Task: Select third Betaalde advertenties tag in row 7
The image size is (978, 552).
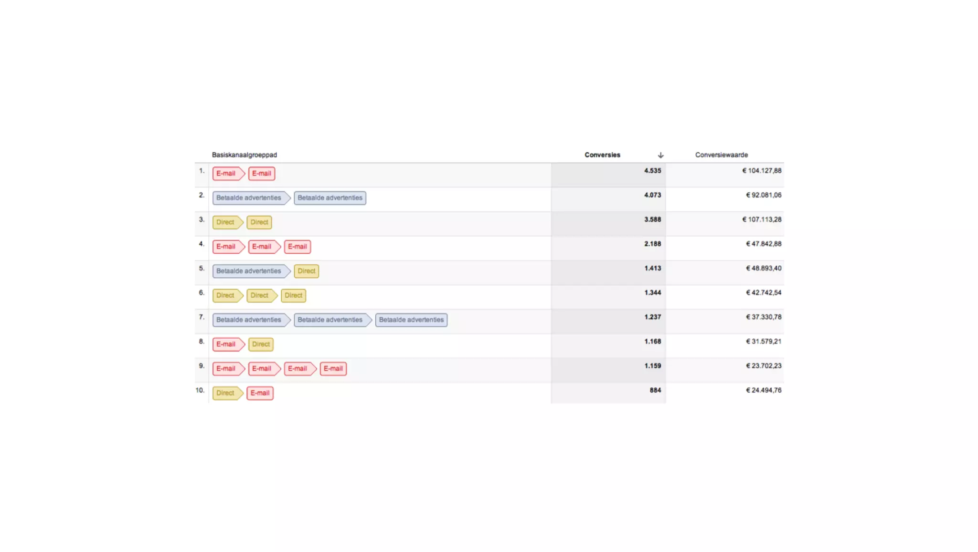Action: coord(411,320)
